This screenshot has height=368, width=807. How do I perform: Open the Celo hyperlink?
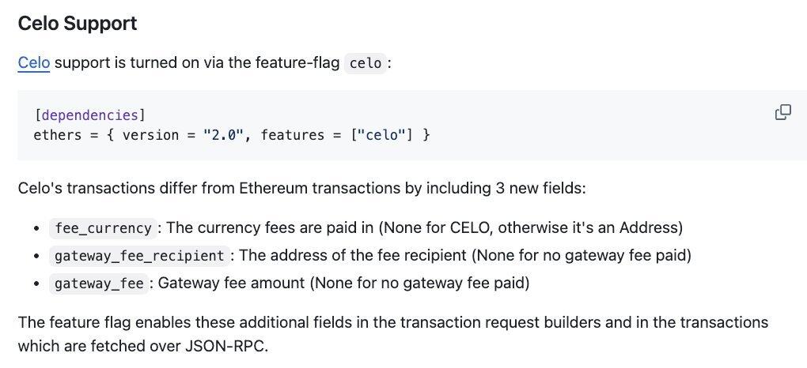[x=34, y=62]
